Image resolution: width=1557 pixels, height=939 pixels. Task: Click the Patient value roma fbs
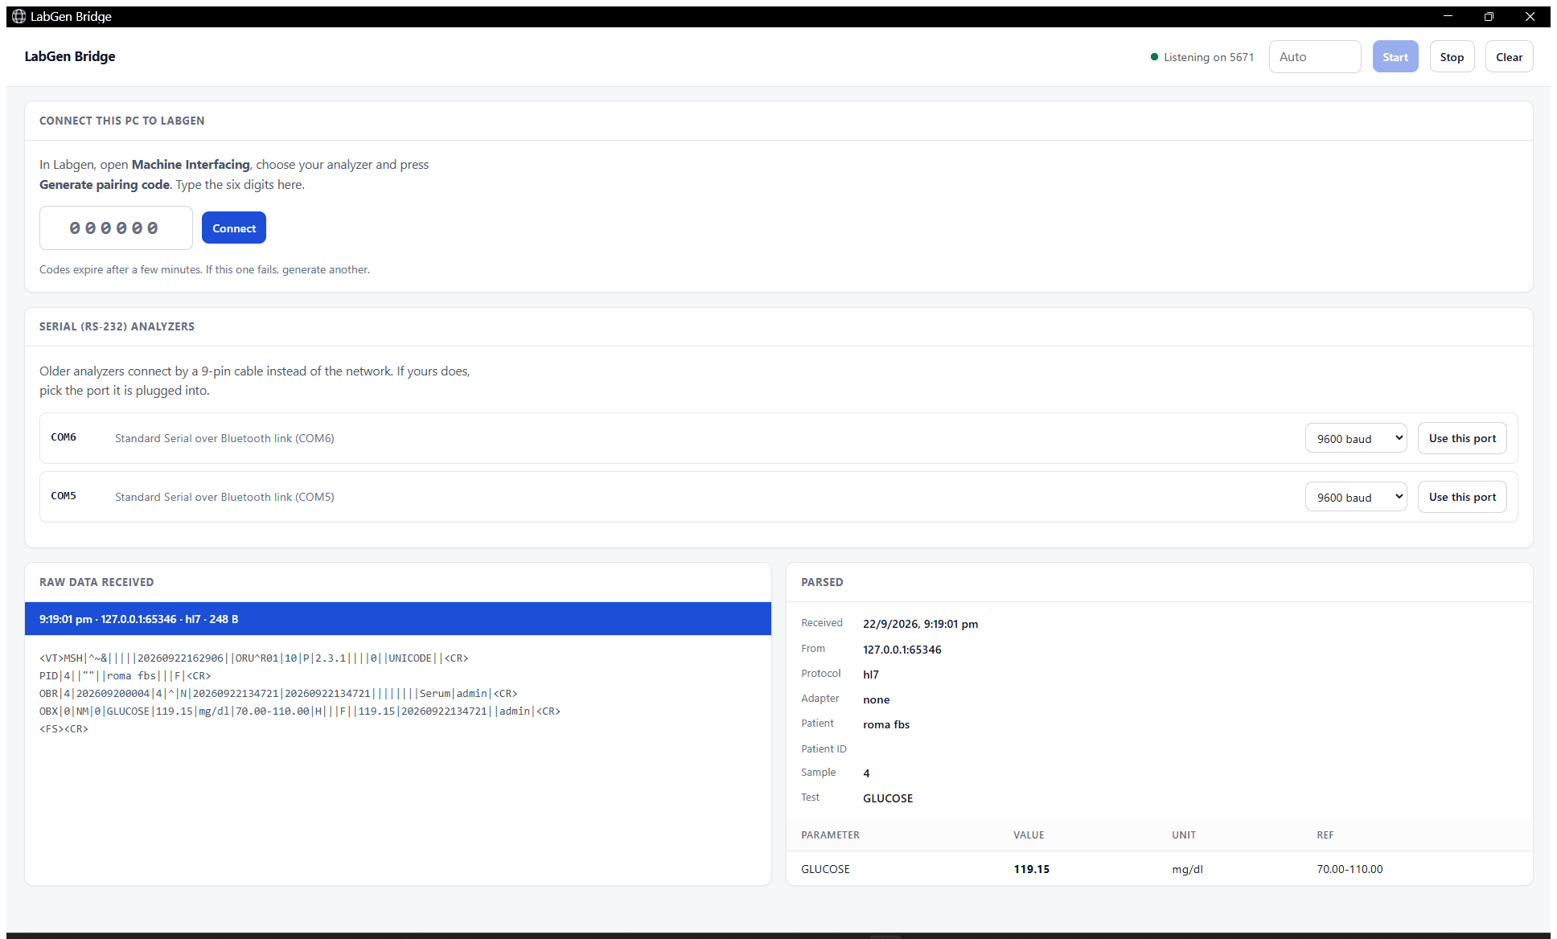[x=886, y=724]
